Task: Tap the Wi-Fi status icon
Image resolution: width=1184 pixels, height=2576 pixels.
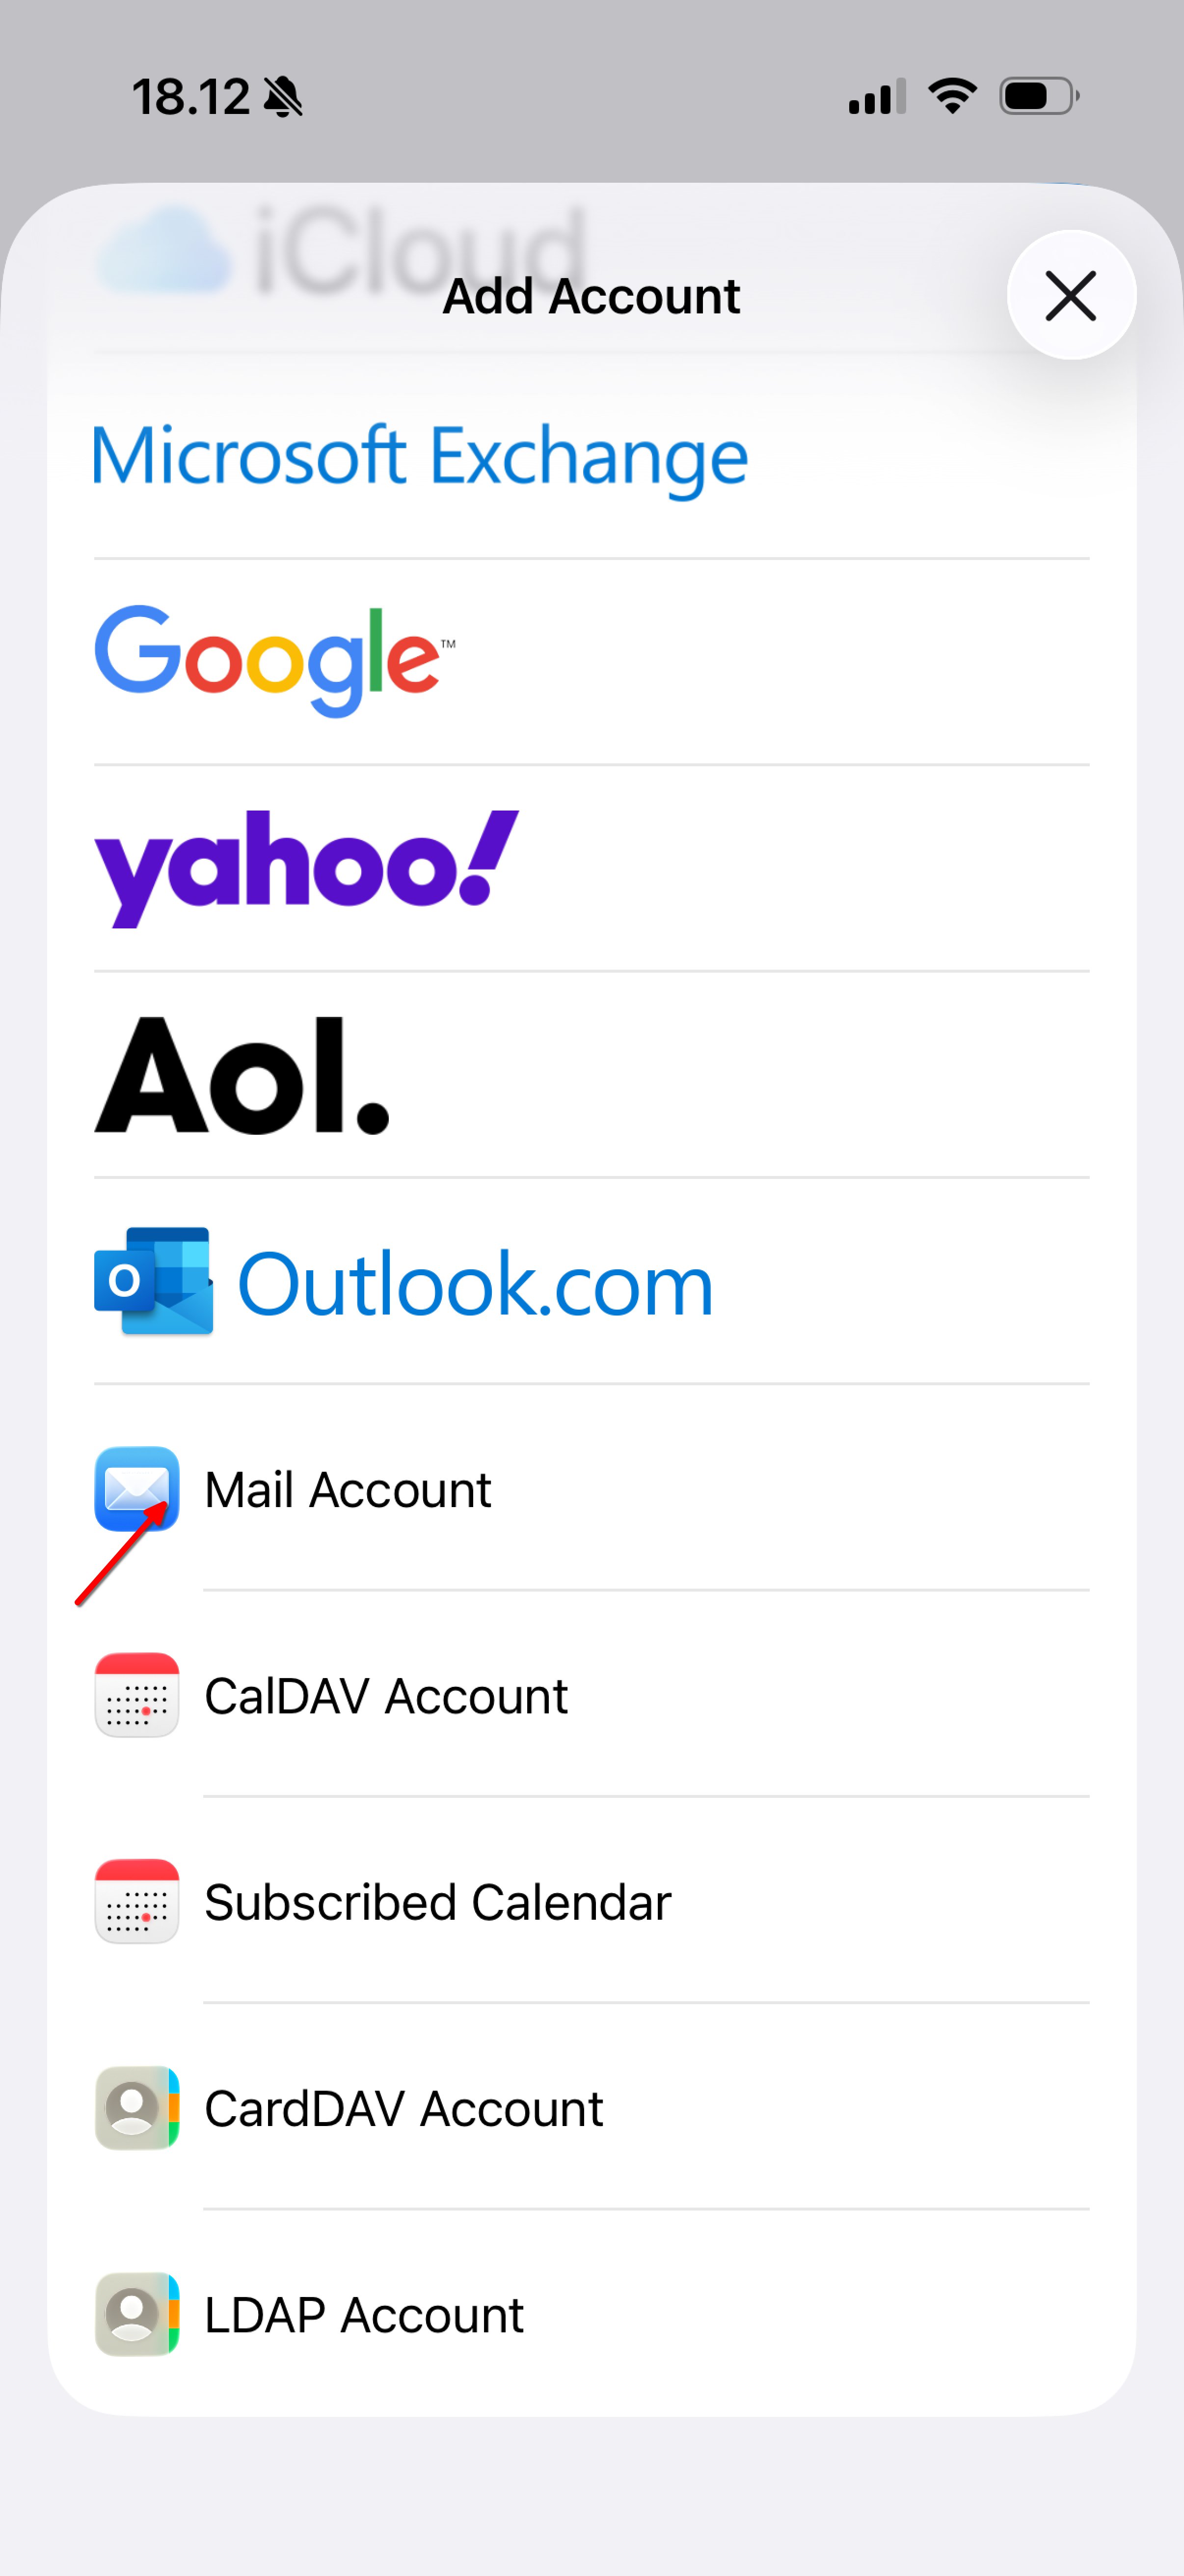Action: (x=952, y=96)
